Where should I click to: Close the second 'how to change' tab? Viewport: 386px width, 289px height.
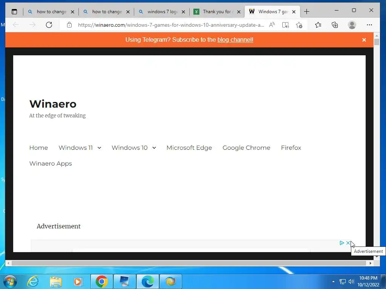pos(128,12)
